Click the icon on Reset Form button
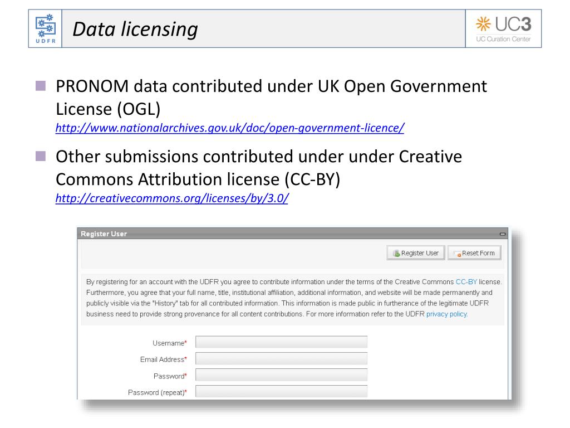Image resolution: width=570 pixels, height=428 pixels. click(x=458, y=254)
